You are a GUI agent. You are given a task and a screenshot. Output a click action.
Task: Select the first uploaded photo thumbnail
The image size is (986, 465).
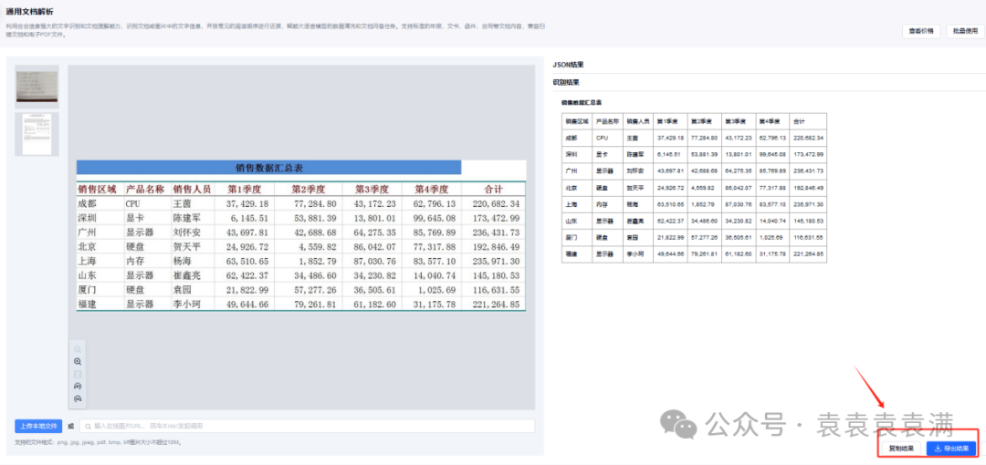click(37, 87)
